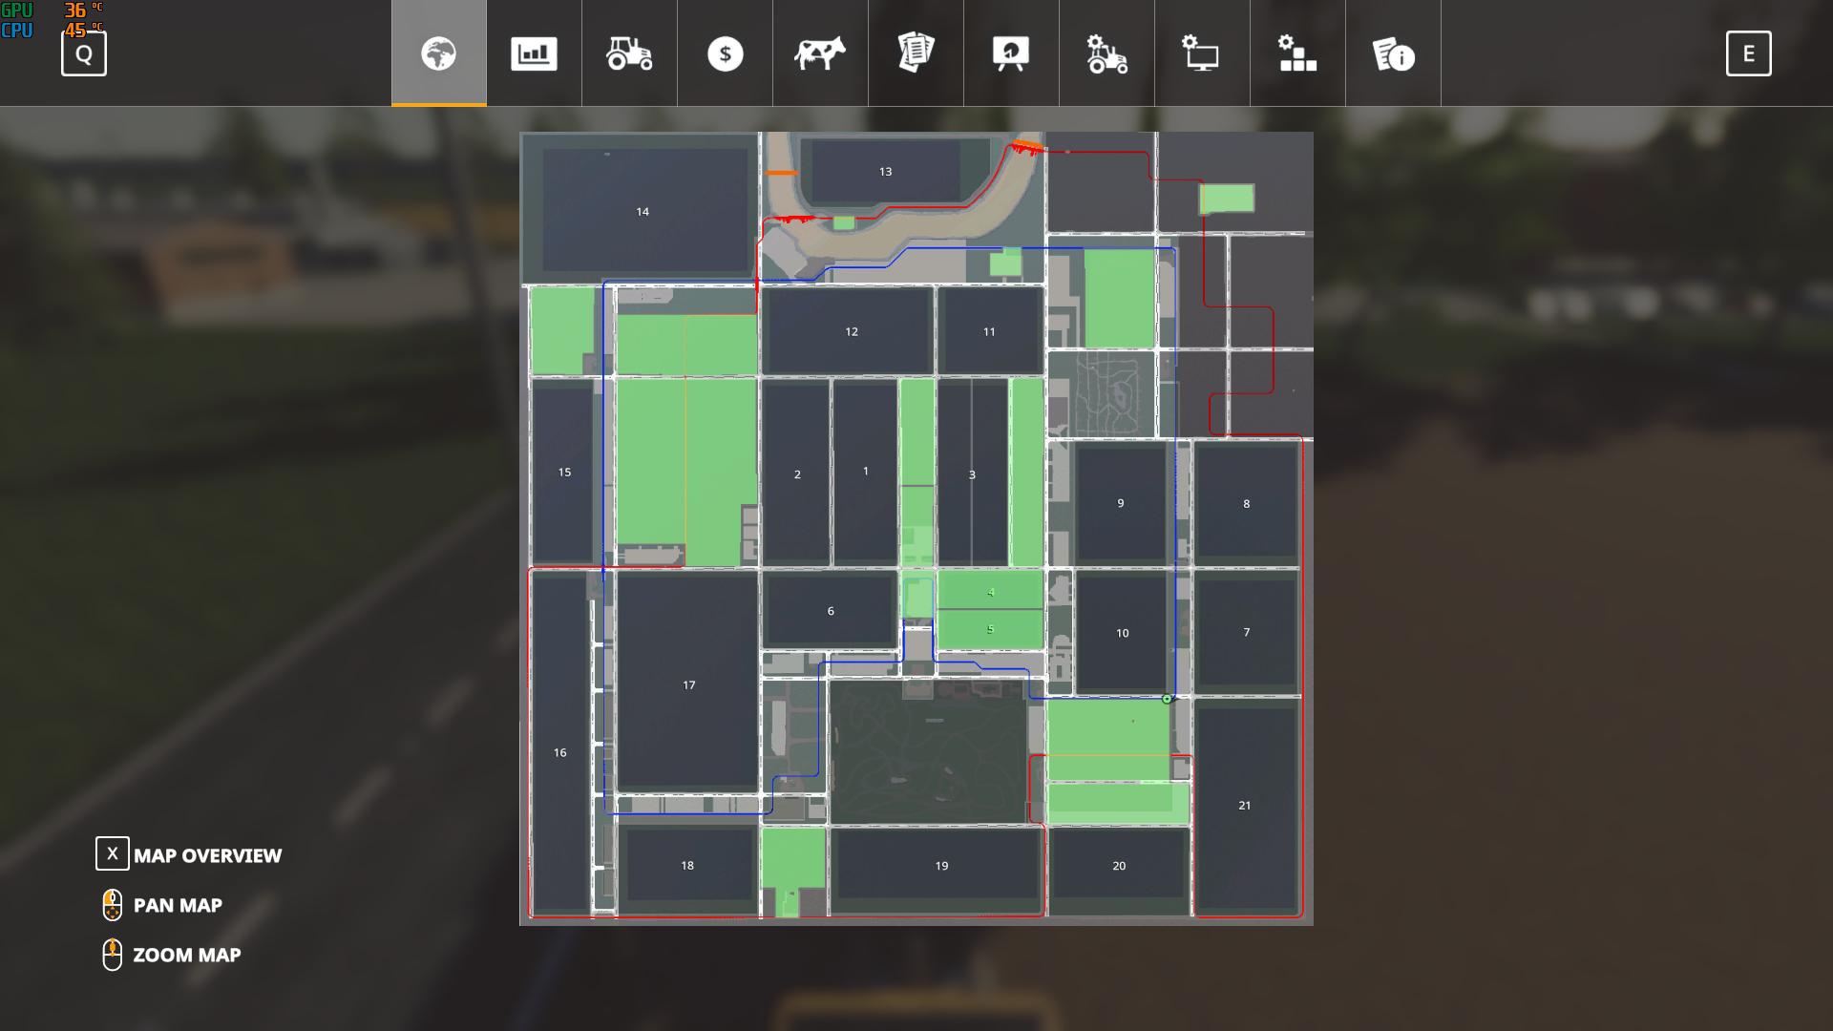This screenshot has width=1833, height=1031.
Task: Open the statistics chart tab
Action: [534, 53]
